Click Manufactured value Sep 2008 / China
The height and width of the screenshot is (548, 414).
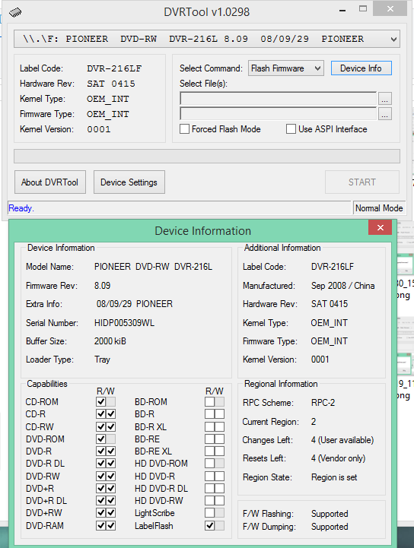tap(343, 286)
